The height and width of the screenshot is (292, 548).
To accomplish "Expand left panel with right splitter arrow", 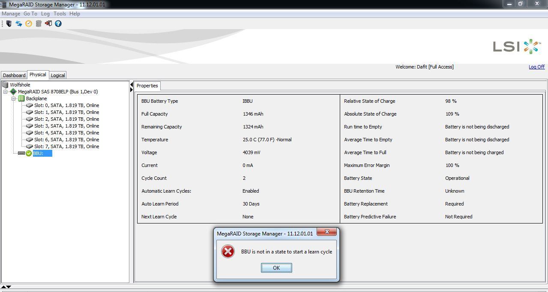I will click(x=131, y=89).
